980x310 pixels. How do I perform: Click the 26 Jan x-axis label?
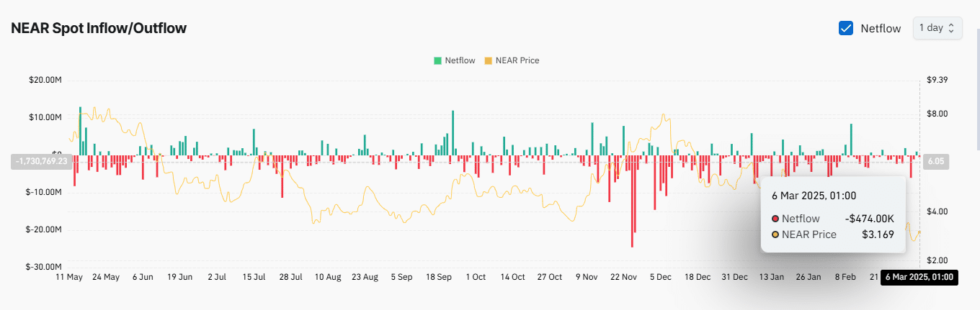click(808, 277)
